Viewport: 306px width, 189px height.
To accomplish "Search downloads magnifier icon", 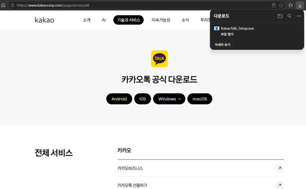I will point(290,16).
